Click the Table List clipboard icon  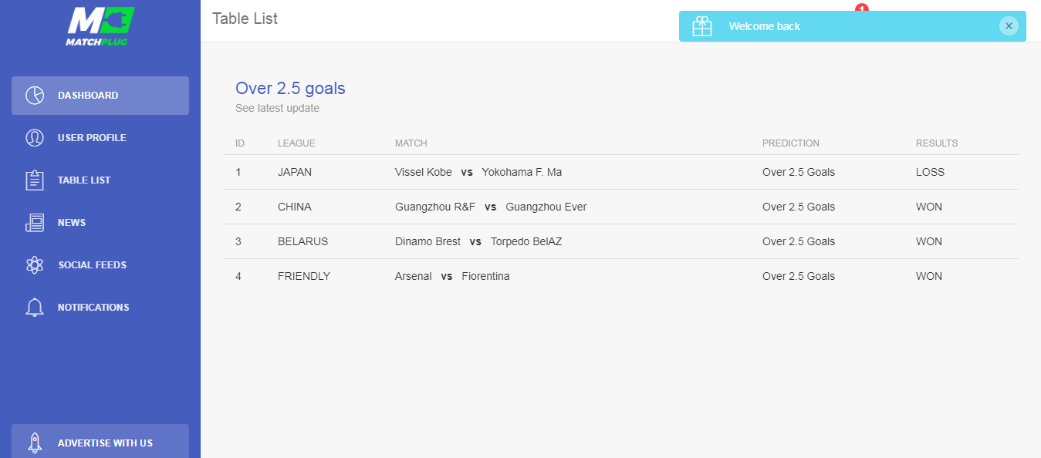point(35,180)
